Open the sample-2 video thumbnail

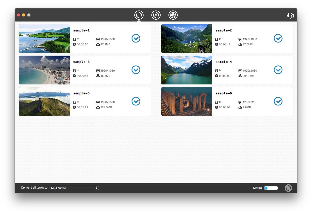click(186, 39)
